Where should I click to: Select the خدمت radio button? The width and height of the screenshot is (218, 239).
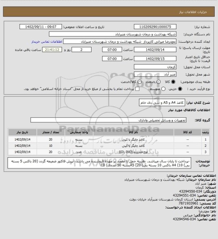pos(159,82)
